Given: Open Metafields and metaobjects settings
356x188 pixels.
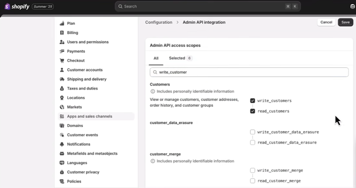Looking at the screenshot, I should [92, 154].
